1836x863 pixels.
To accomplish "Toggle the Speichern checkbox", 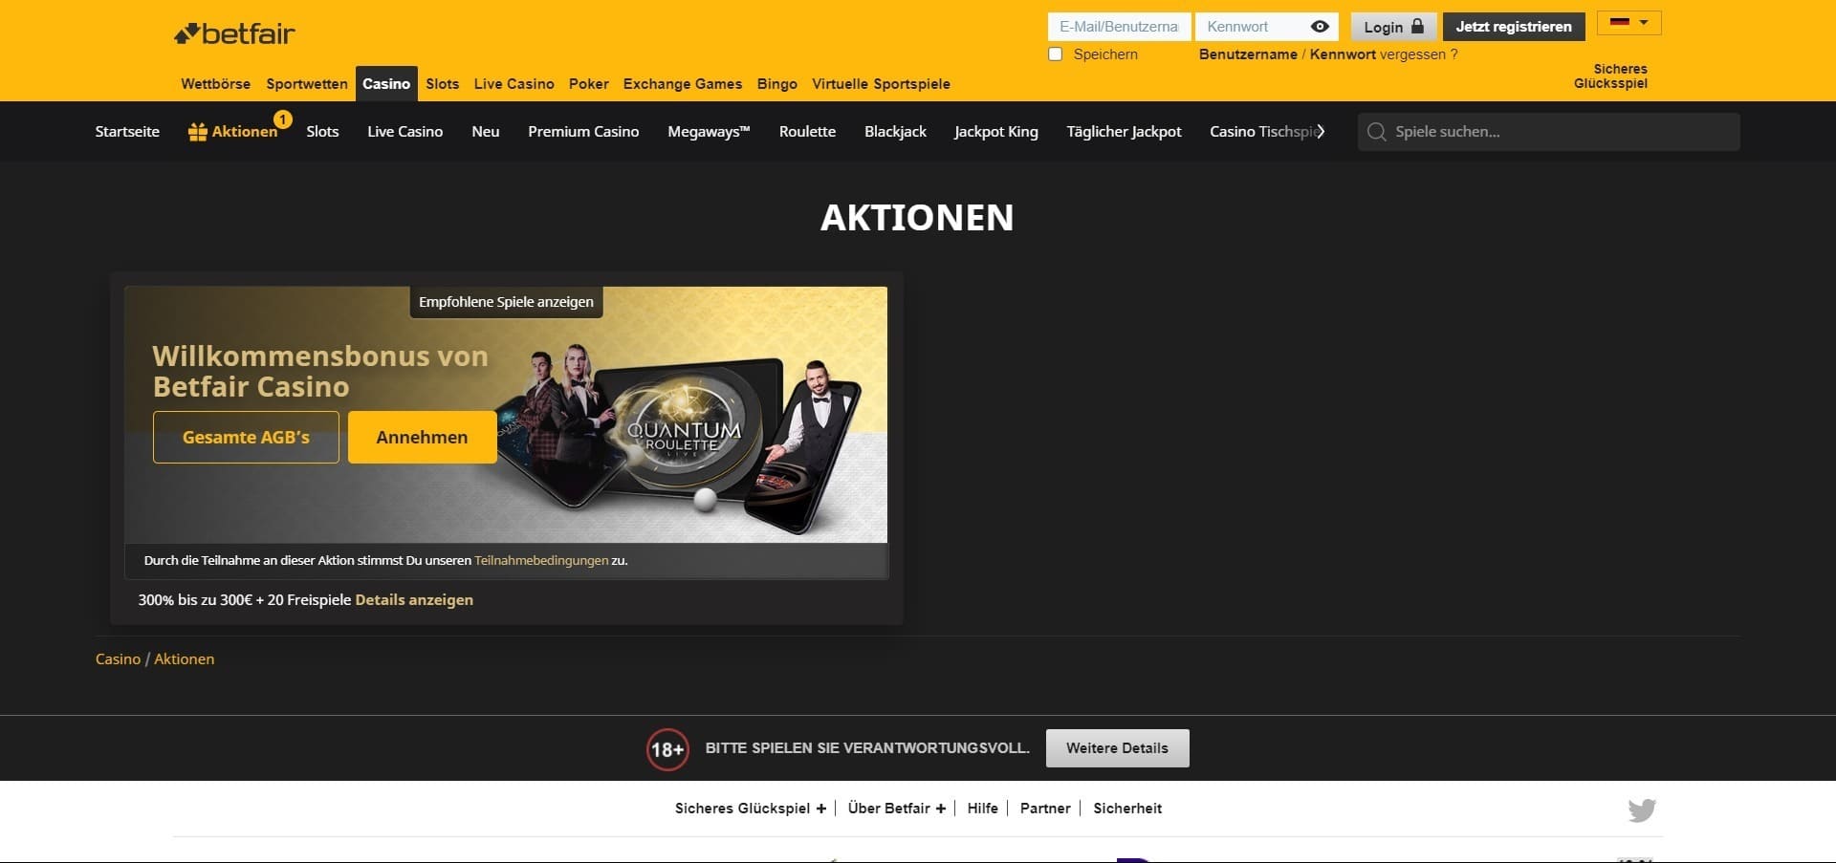I will pos(1056,54).
